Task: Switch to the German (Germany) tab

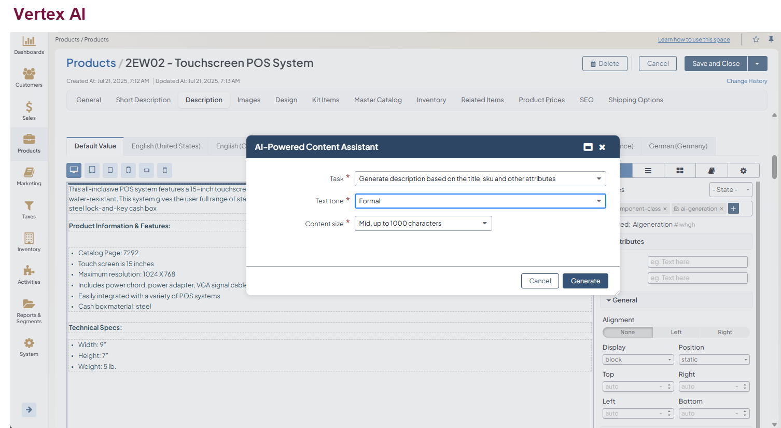Action: (678, 146)
